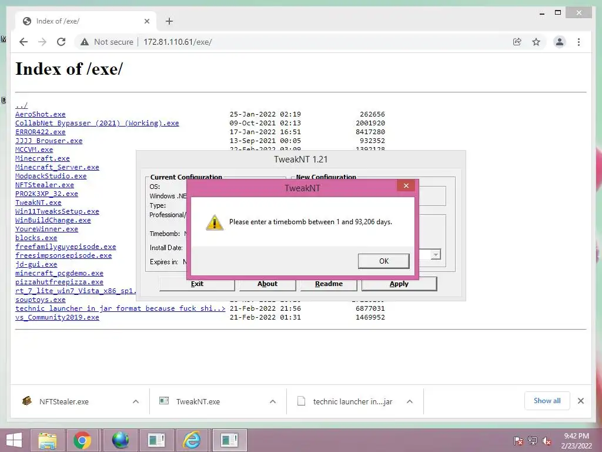Download JJJJ_Browser.exe
Screen dimensions: 602x452
click(49, 141)
